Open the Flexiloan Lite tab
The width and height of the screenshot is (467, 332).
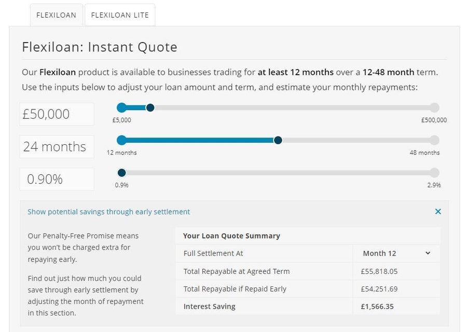(120, 15)
